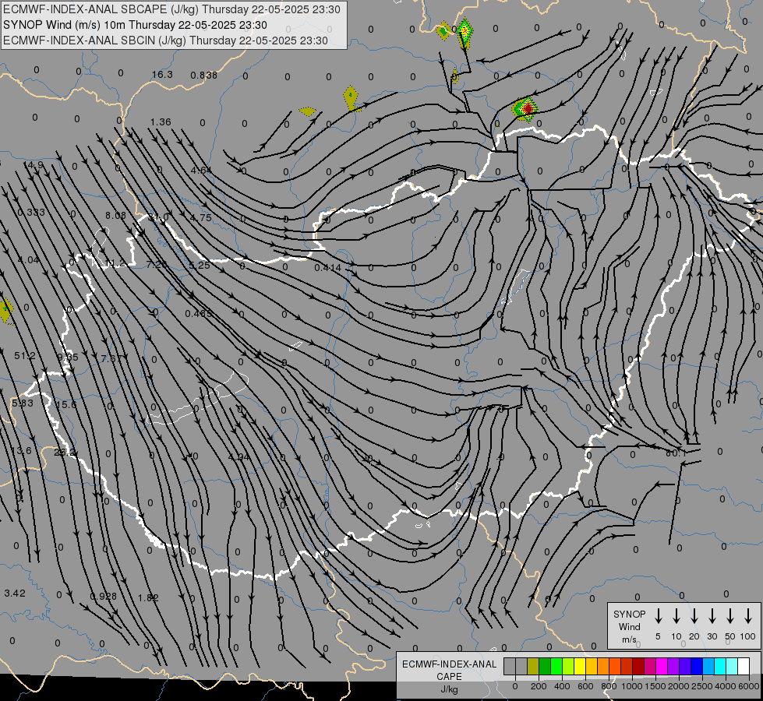Viewport: 763px width, 701px height.
Task: Click the SYNOP label in the wind legend
Action: click(629, 614)
